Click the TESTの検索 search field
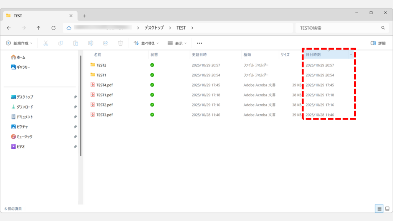The height and width of the screenshot is (221, 393). pos(338,28)
